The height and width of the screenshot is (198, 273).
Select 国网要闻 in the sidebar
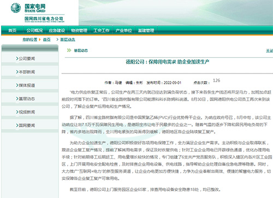[27, 126]
